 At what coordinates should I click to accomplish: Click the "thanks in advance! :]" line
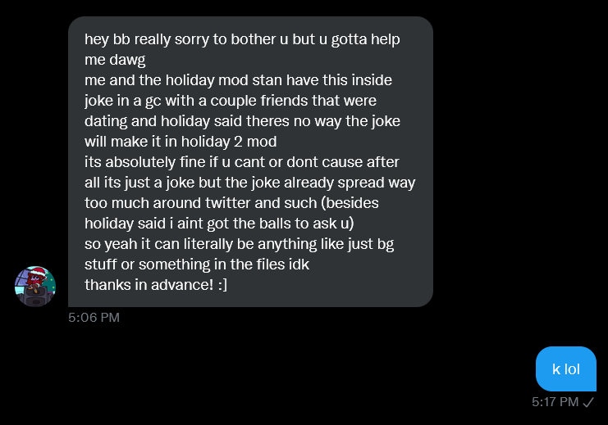pyautogui.click(x=156, y=284)
